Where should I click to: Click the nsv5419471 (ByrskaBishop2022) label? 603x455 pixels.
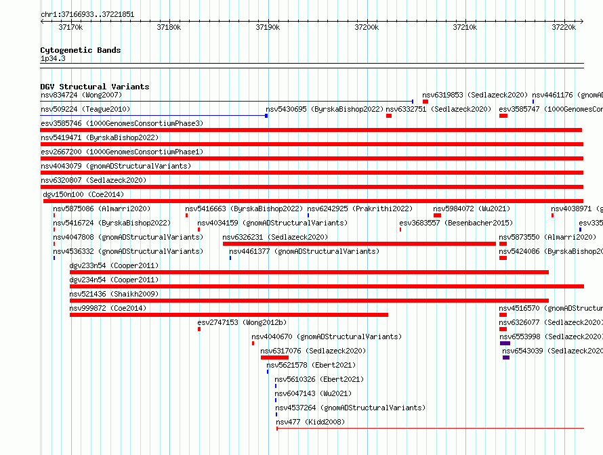[100, 137]
